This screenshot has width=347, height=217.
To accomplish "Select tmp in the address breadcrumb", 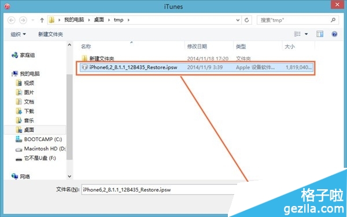I will tap(119, 20).
